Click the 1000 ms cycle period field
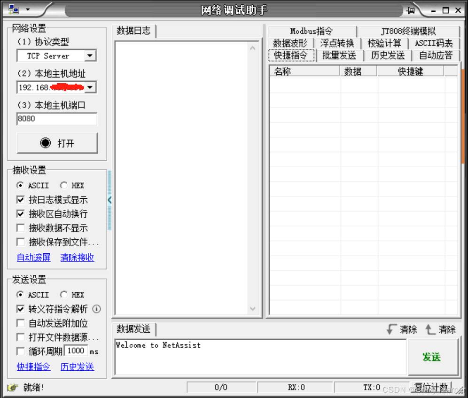 76,351
